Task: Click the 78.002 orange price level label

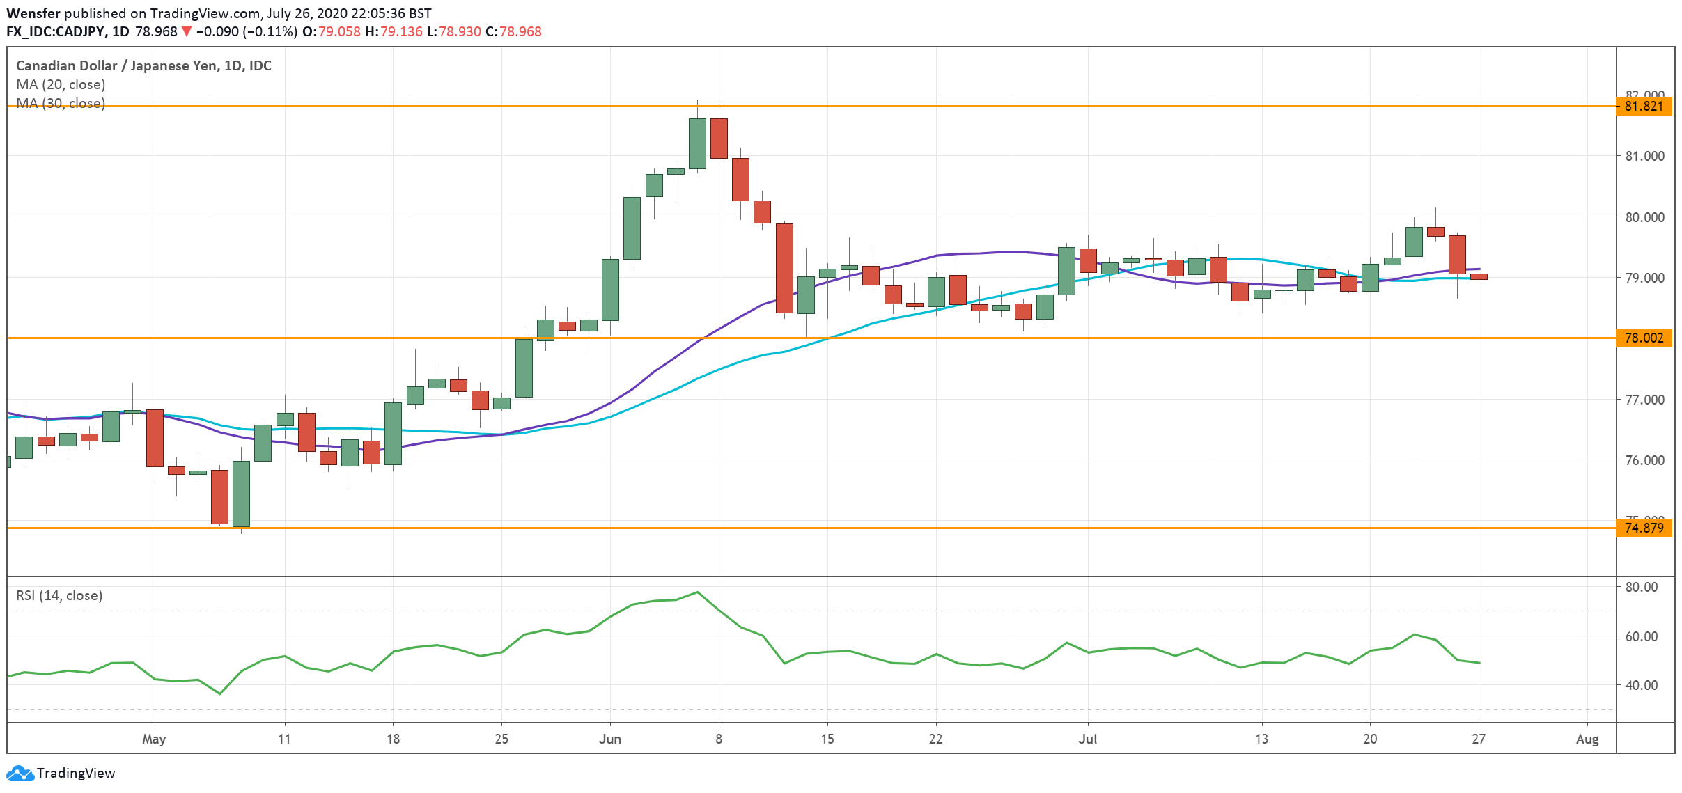Action: pos(1645,339)
